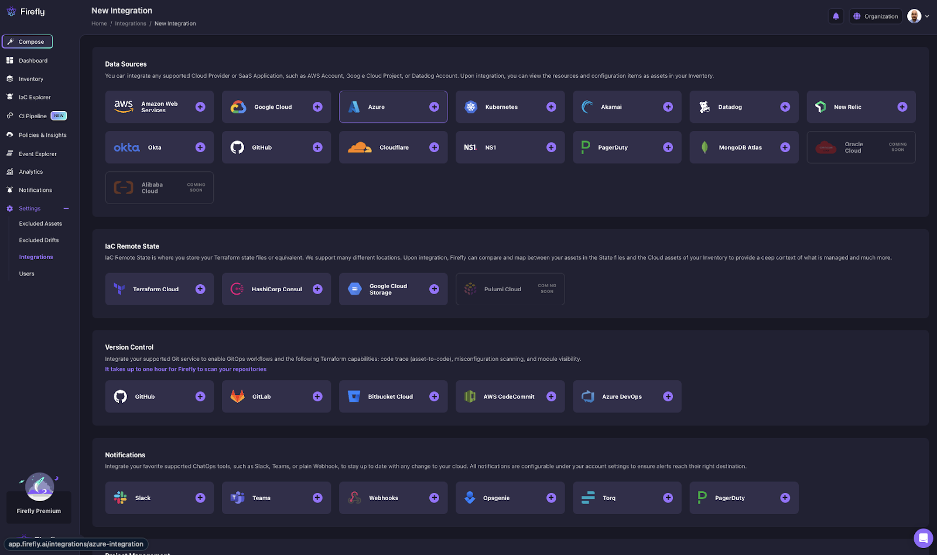937x555 pixels.
Task: Click the user profile avatar
Action: tap(914, 16)
